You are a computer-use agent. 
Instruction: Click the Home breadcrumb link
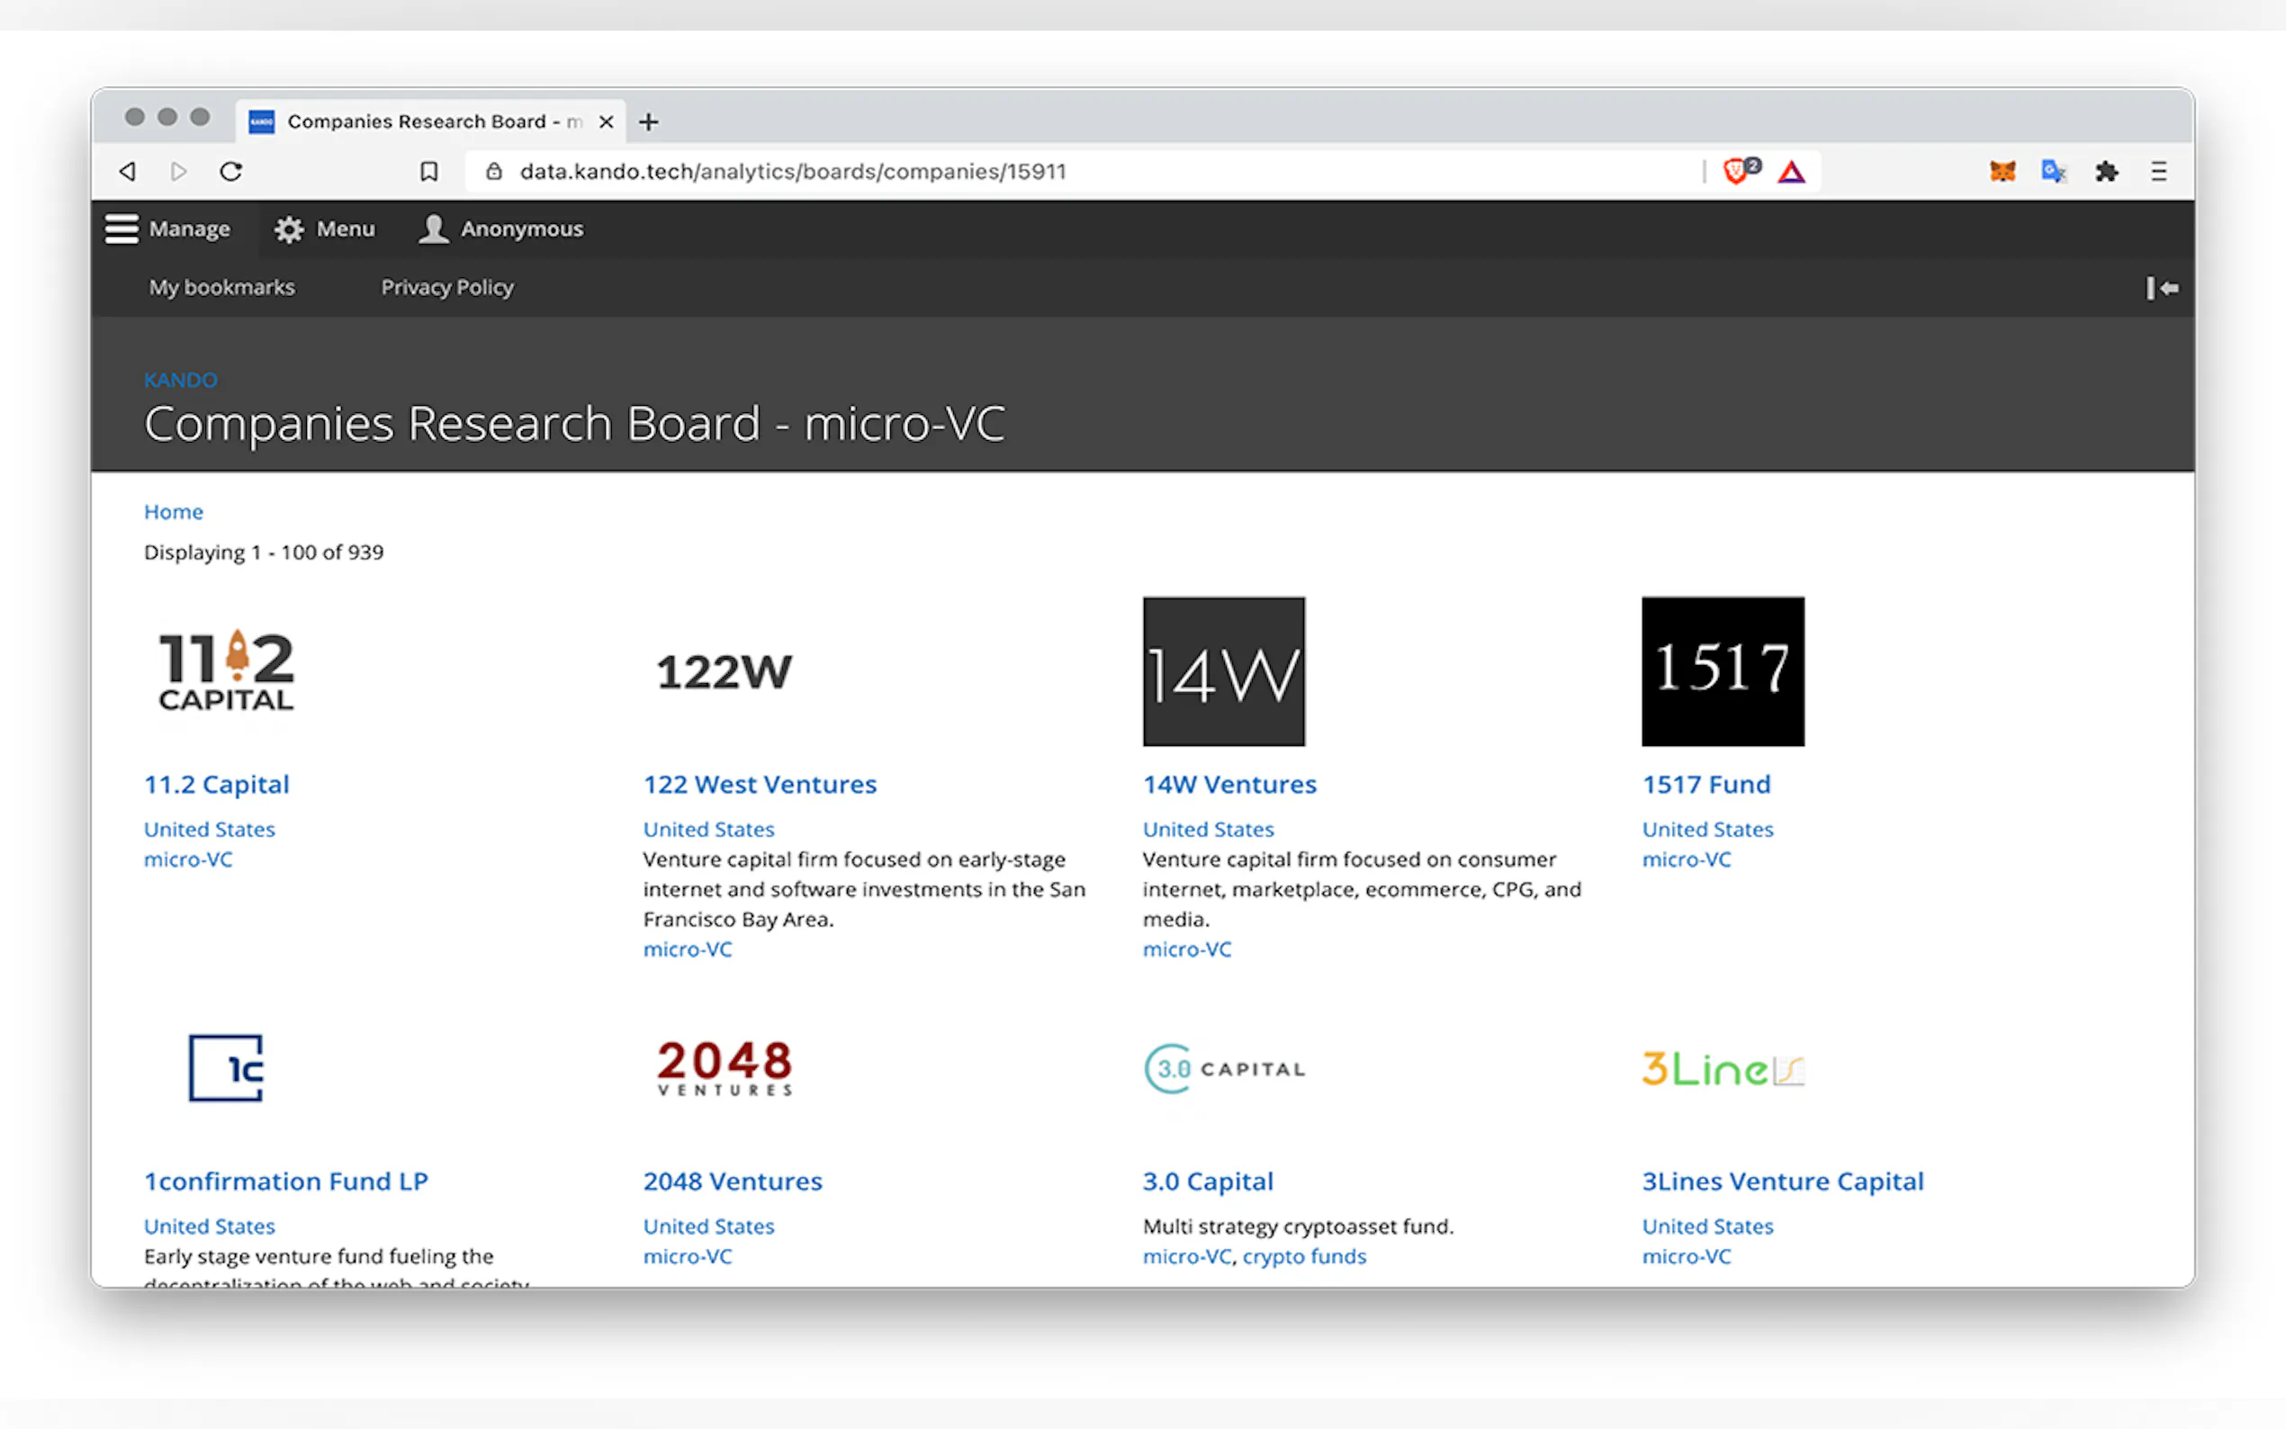173,511
